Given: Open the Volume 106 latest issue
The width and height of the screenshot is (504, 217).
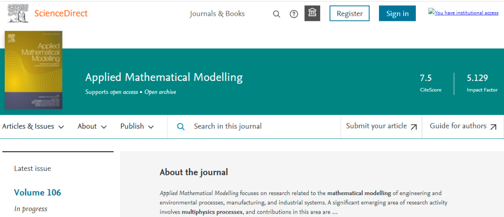Looking at the screenshot, I should (x=37, y=192).
